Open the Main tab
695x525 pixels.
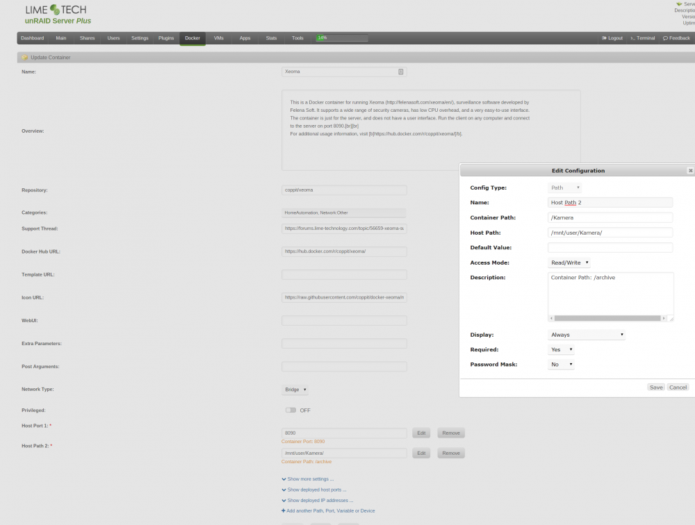pos(61,38)
